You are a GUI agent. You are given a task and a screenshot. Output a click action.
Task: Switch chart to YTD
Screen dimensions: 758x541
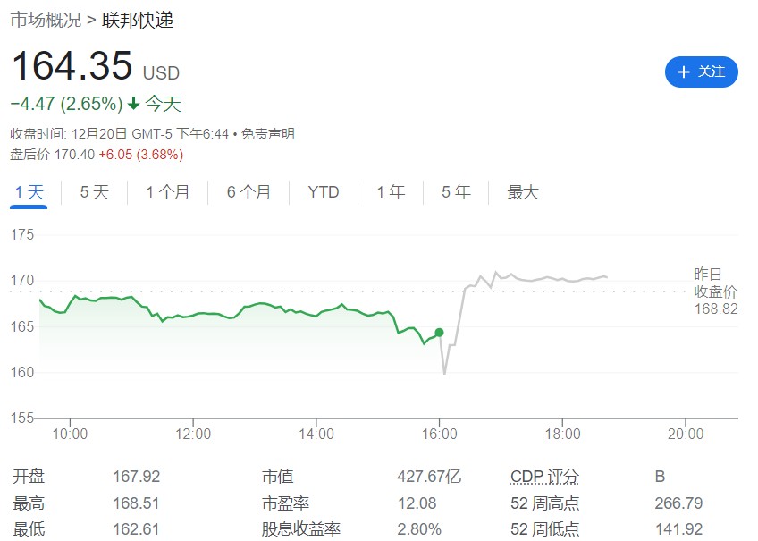click(x=323, y=192)
